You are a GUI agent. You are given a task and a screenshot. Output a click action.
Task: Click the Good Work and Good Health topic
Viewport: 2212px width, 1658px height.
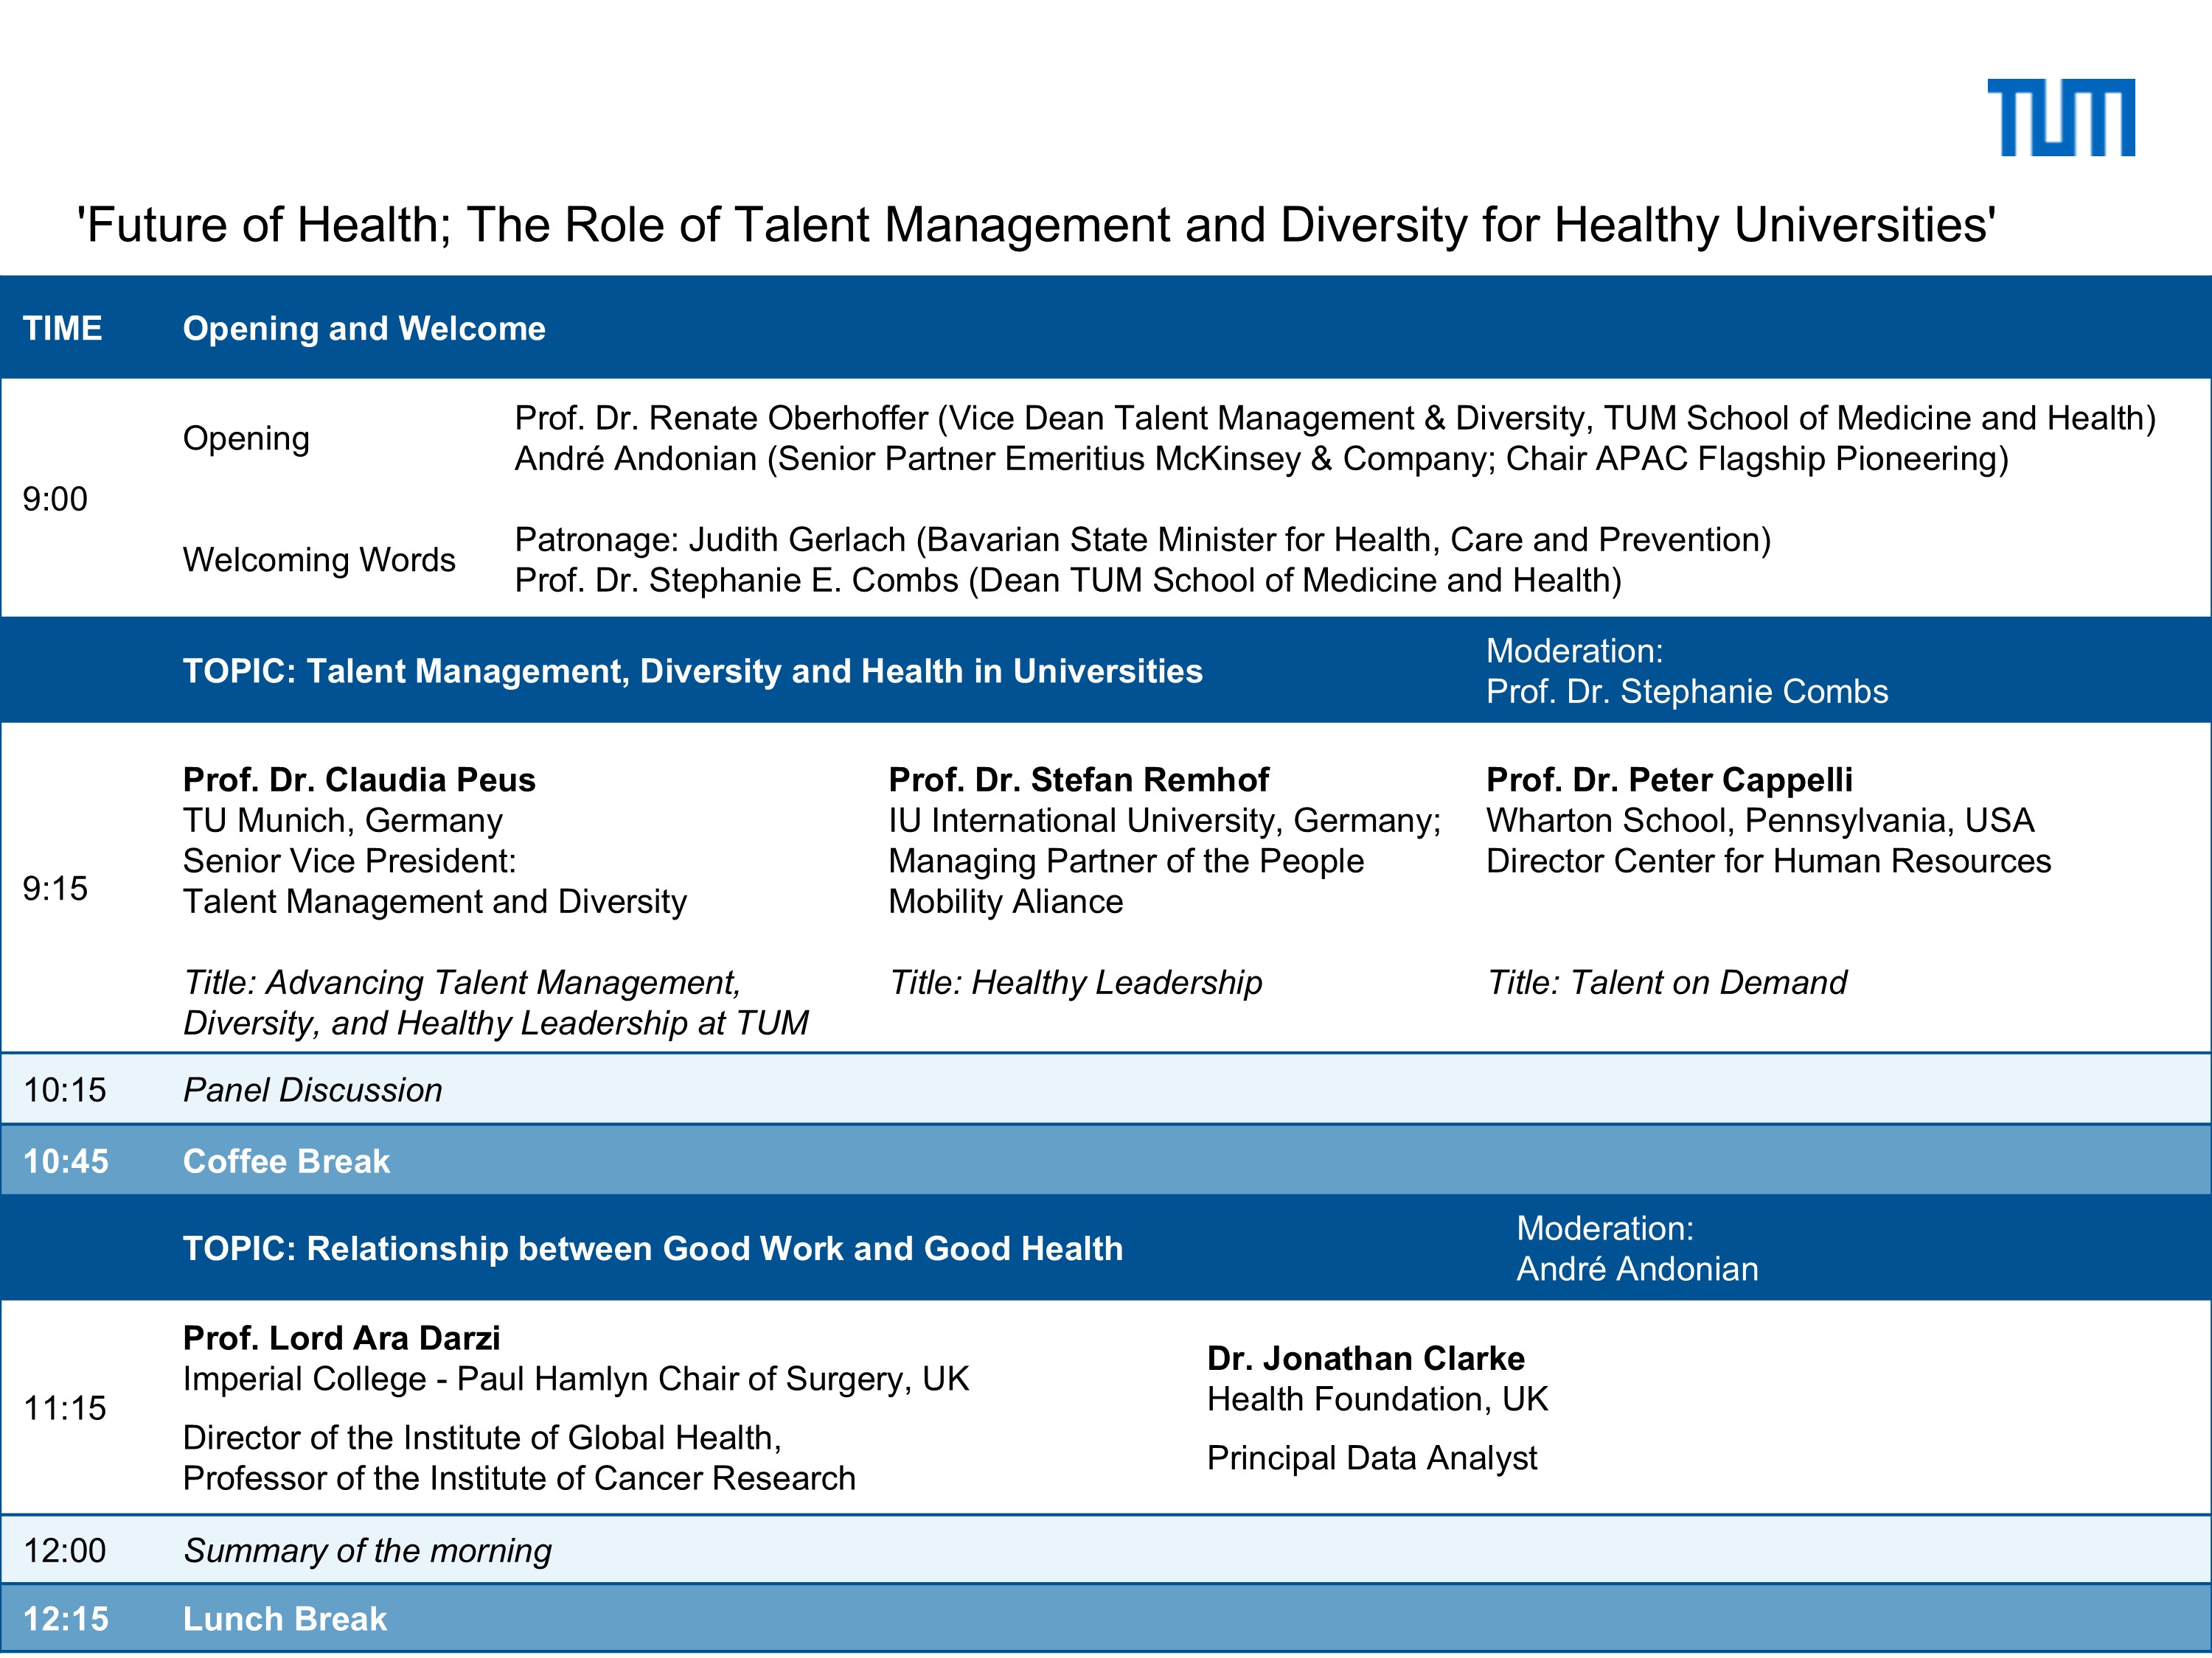pyautogui.click(x=652, y=1248)
